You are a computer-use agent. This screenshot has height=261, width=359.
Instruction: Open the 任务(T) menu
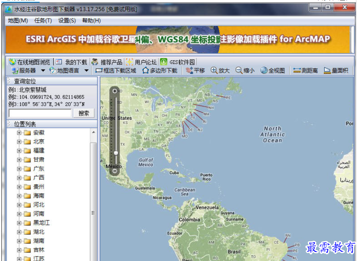click(x=43, y=21)
